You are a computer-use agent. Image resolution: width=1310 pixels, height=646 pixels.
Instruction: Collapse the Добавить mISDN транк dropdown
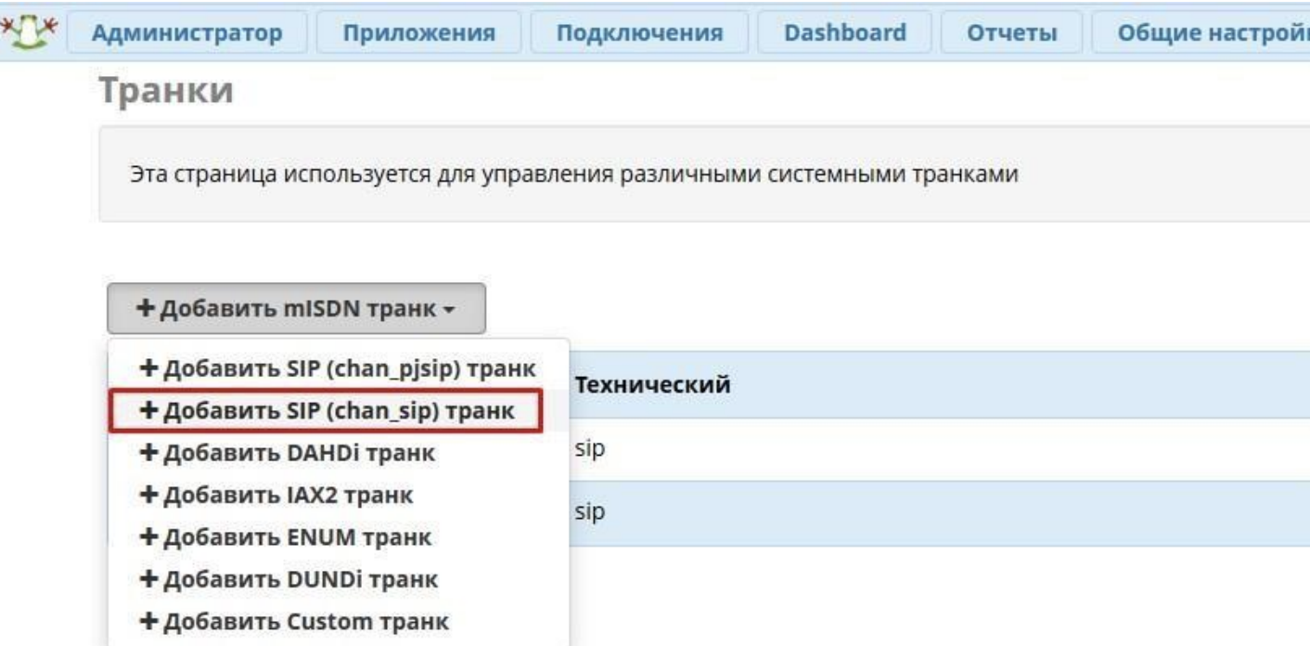pos(296,309)
